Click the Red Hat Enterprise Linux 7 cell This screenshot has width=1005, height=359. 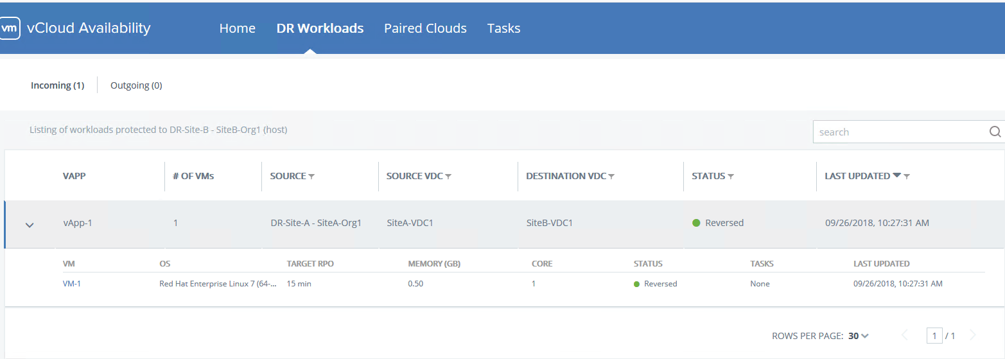click(x=218, y=284)
